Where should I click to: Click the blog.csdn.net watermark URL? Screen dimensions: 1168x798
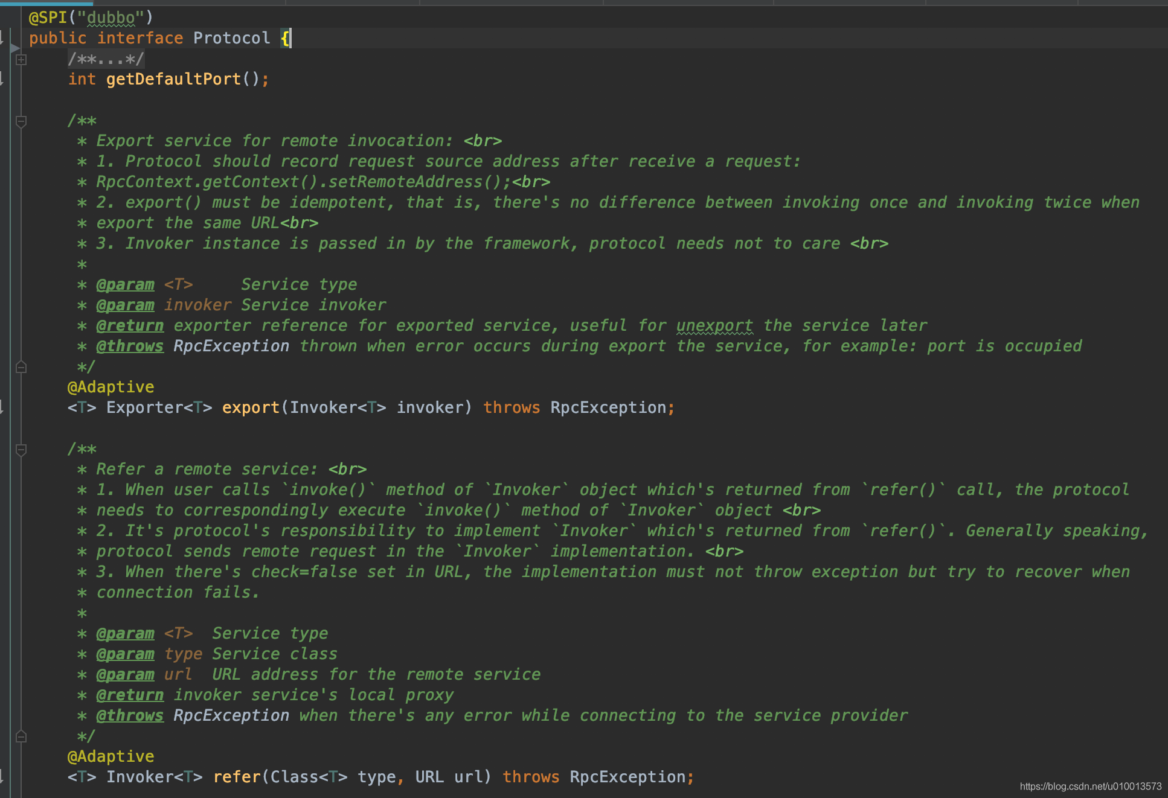click(1090, 786)
